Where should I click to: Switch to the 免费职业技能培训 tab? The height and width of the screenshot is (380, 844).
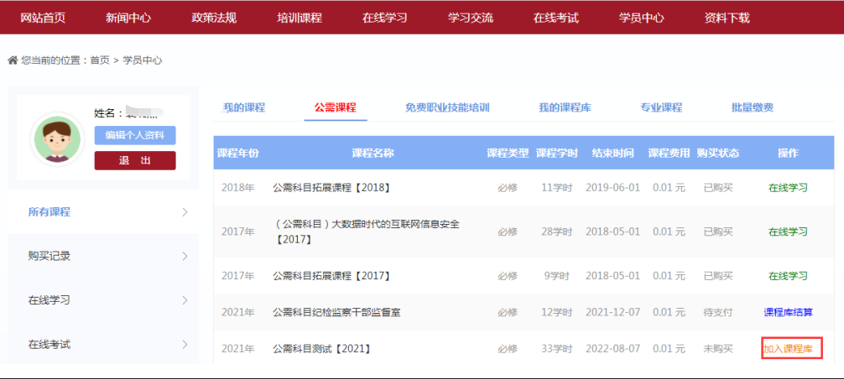446,107
